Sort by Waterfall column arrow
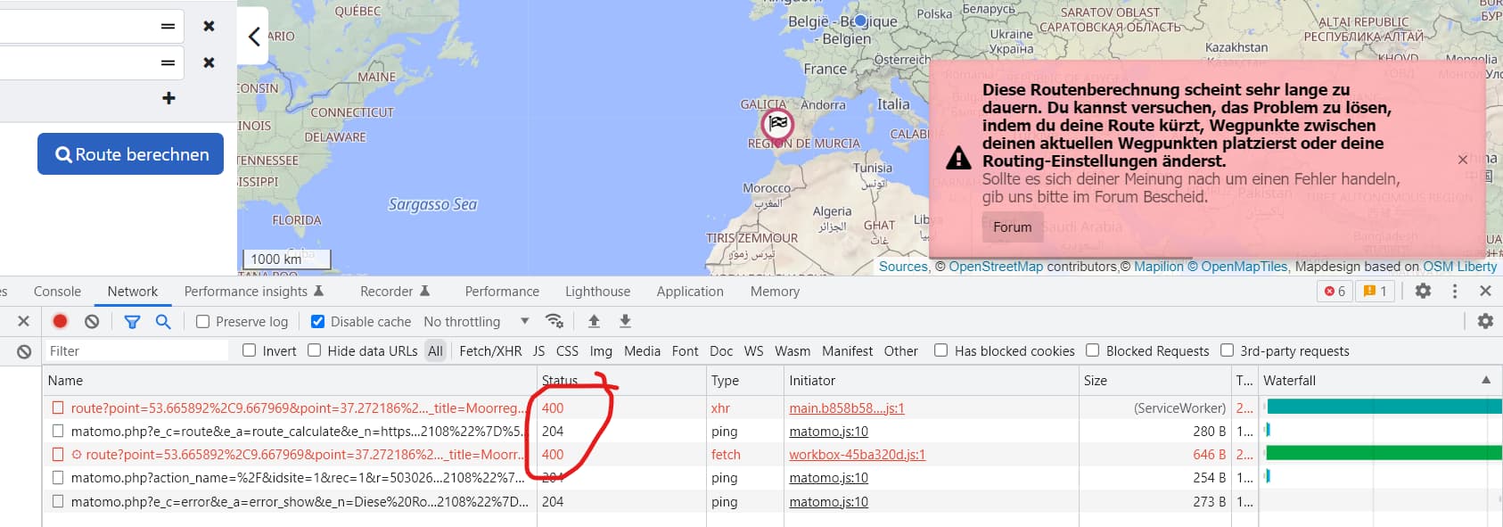 coord(1485,380)
